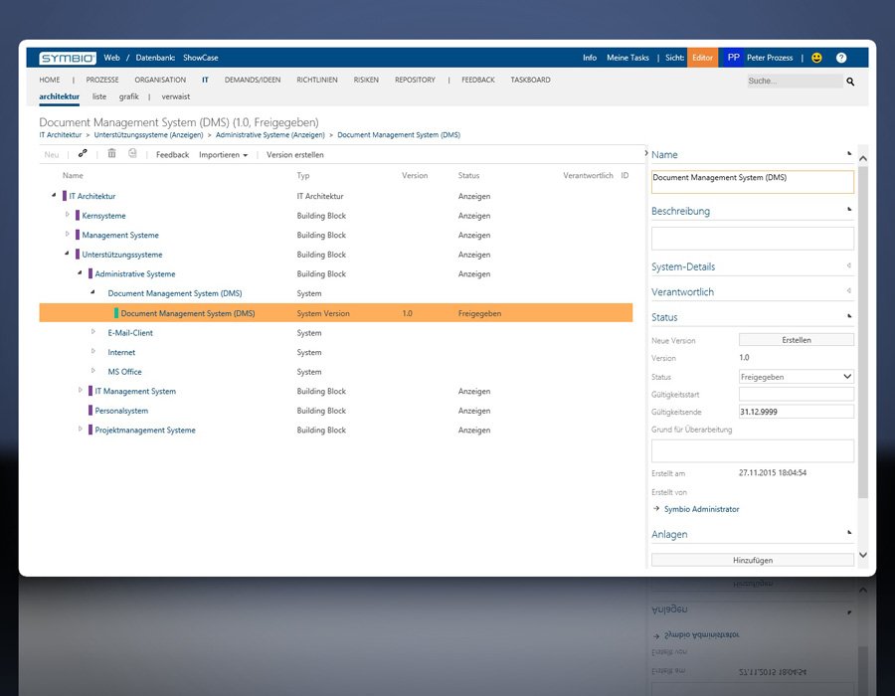Click the trash delete icon
895x696 pixels.
111,153
